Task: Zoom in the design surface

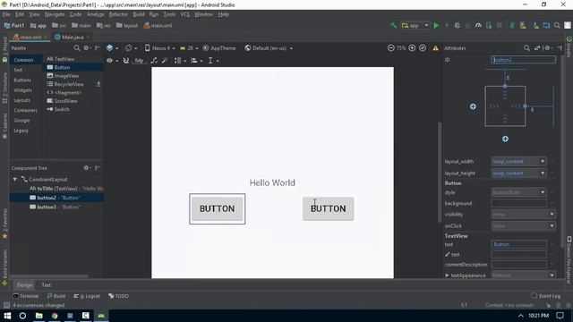Action: click(x=412, y=48)
